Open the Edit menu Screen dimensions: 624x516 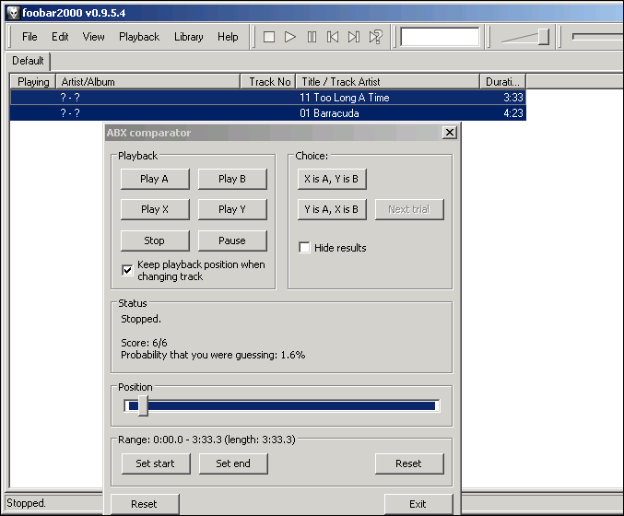[x=60, y=37]
